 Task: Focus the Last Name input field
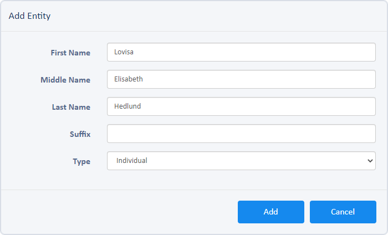pyautogui.click(x=241, y=106)
